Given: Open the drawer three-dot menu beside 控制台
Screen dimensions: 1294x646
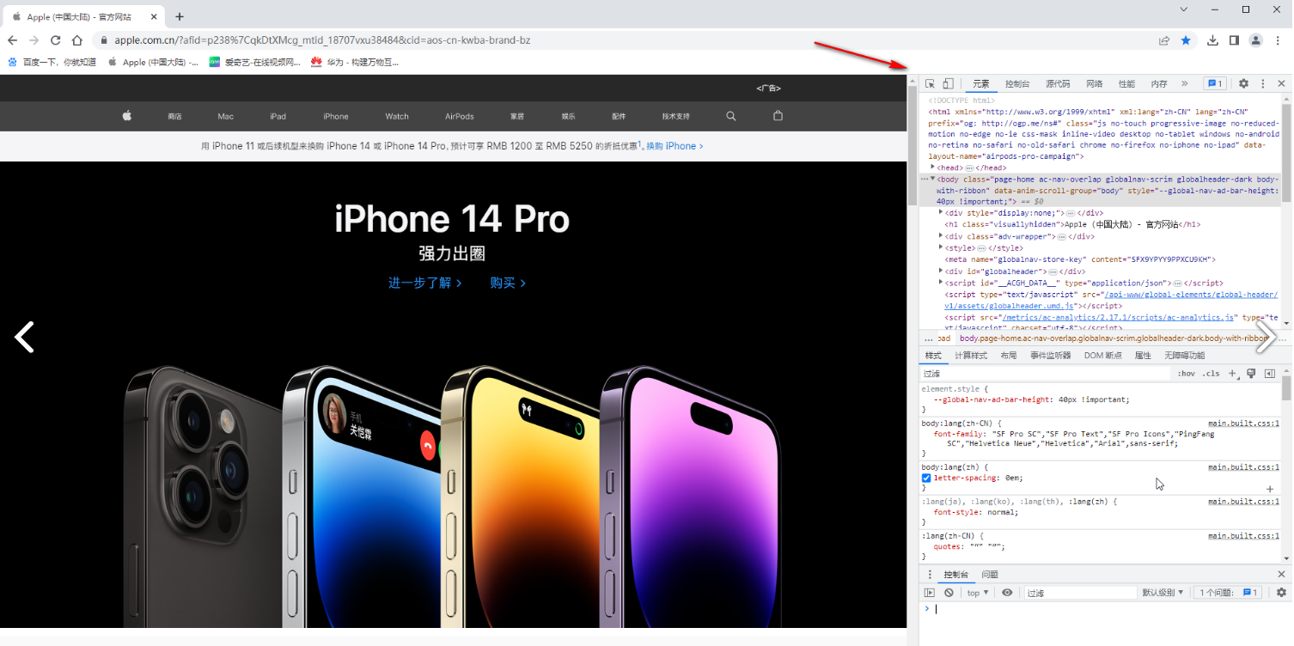Looking at the screenshot, I should (929, 575).
